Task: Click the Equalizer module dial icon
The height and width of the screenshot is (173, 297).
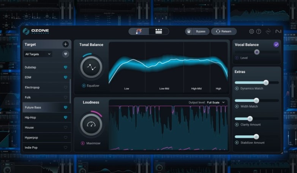Action: pyautogui.click(x=91, y=67)
